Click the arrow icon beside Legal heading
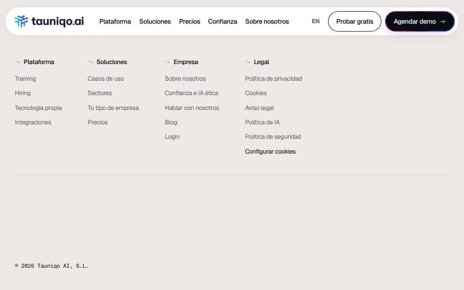Screen dimensions: 464x290 coord(248,62)
